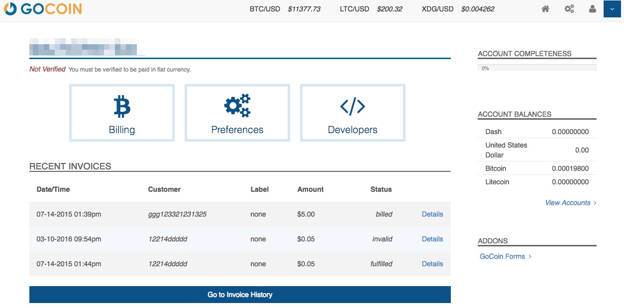Open Details for the invalid invoice

click(432, 239)
